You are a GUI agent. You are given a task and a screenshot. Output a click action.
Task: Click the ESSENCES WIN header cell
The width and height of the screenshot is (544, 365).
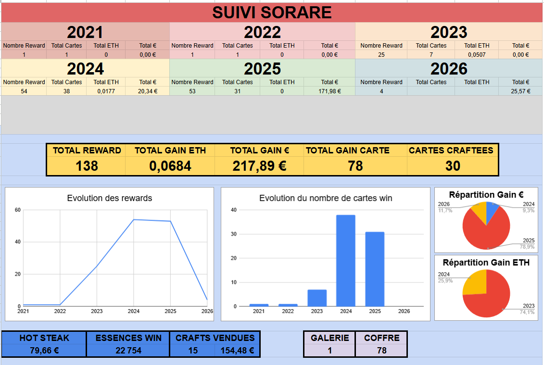point(128,338)
